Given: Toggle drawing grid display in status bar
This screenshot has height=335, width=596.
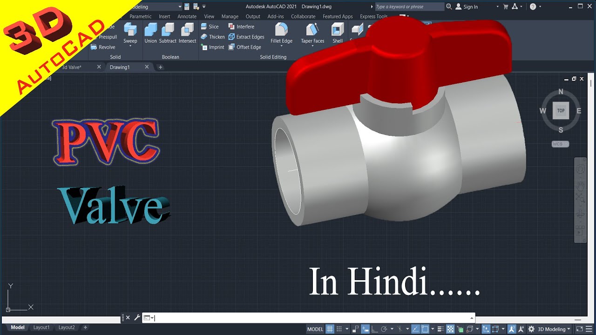Looking at the screenshot, I should (x=330, y=329).
